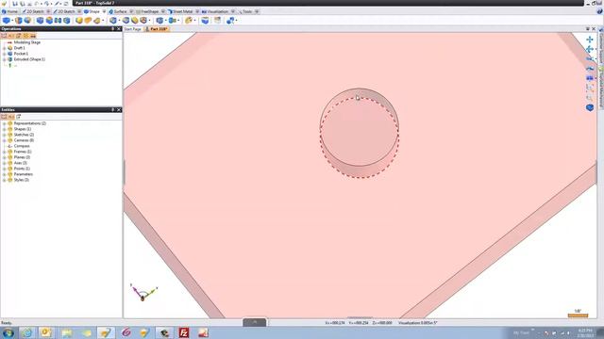Click the paint palette icon in ribbon
Screen dimensions: 604x339
189,21
